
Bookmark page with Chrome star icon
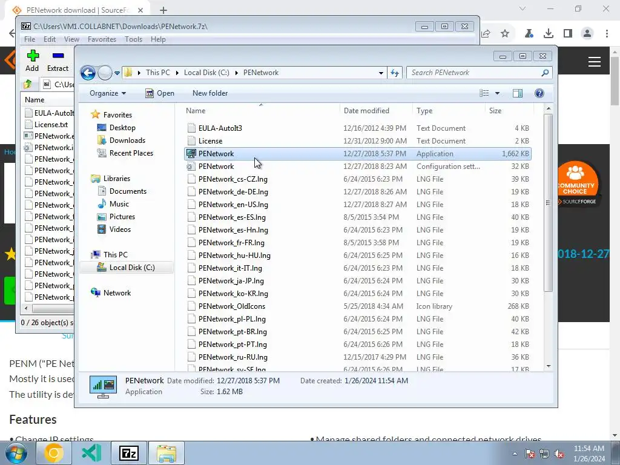tap(505, 34)
